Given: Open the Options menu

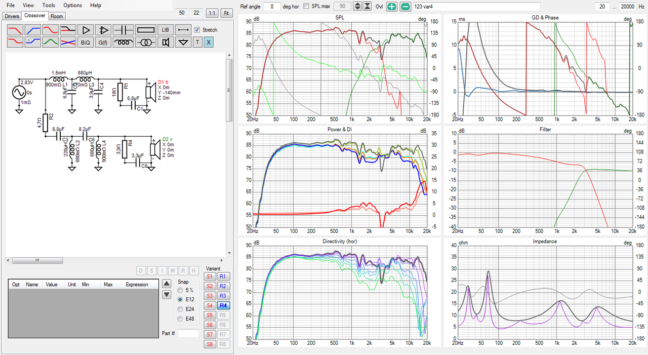Looking at the screenshot, I should 72,5.
